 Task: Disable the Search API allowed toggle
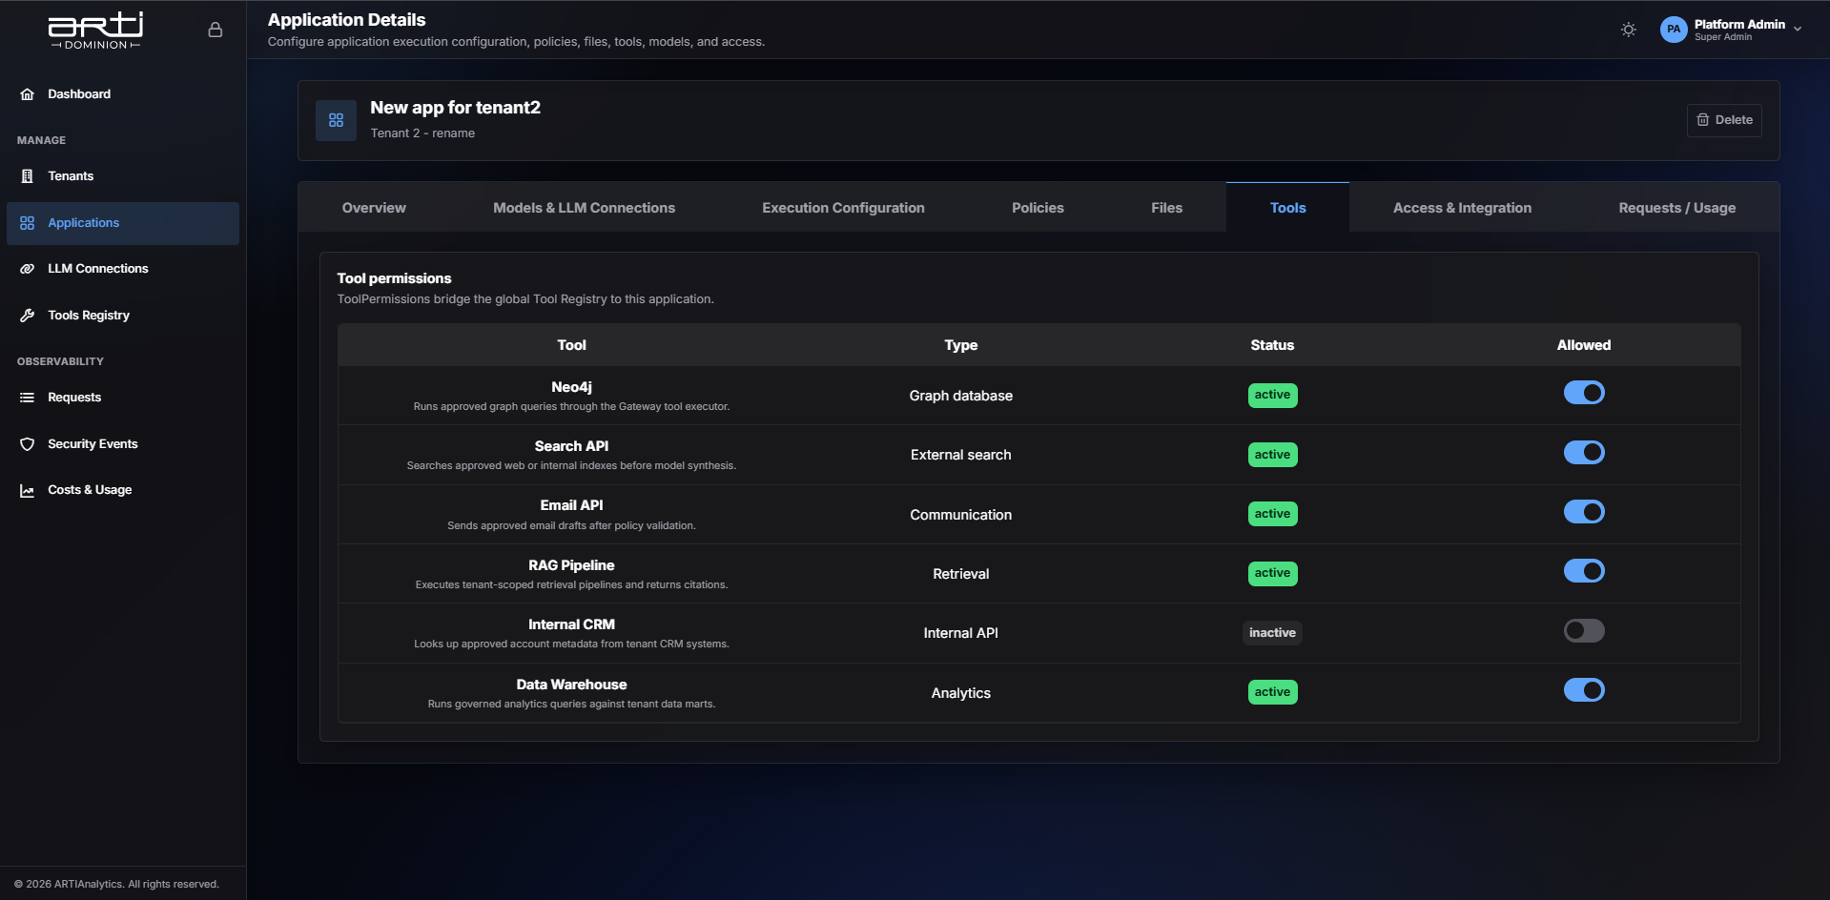[x=1584, y=452]
